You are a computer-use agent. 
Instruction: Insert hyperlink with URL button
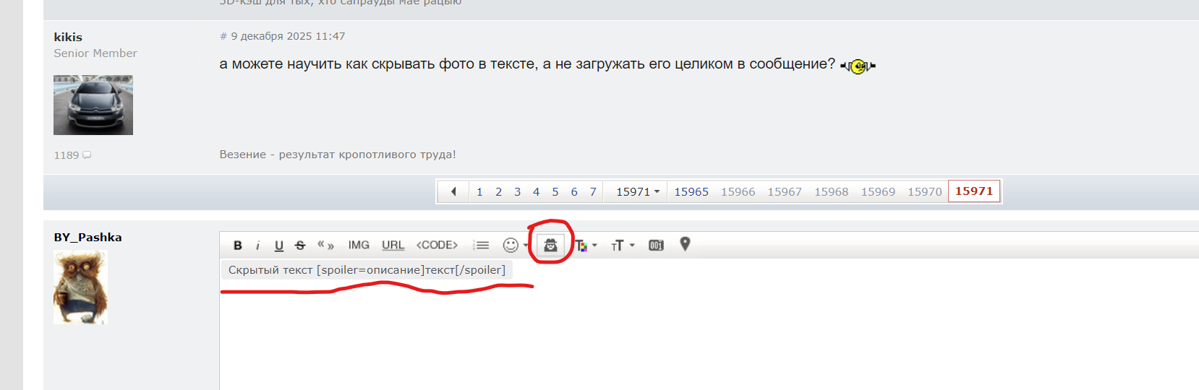coord(393,246)
